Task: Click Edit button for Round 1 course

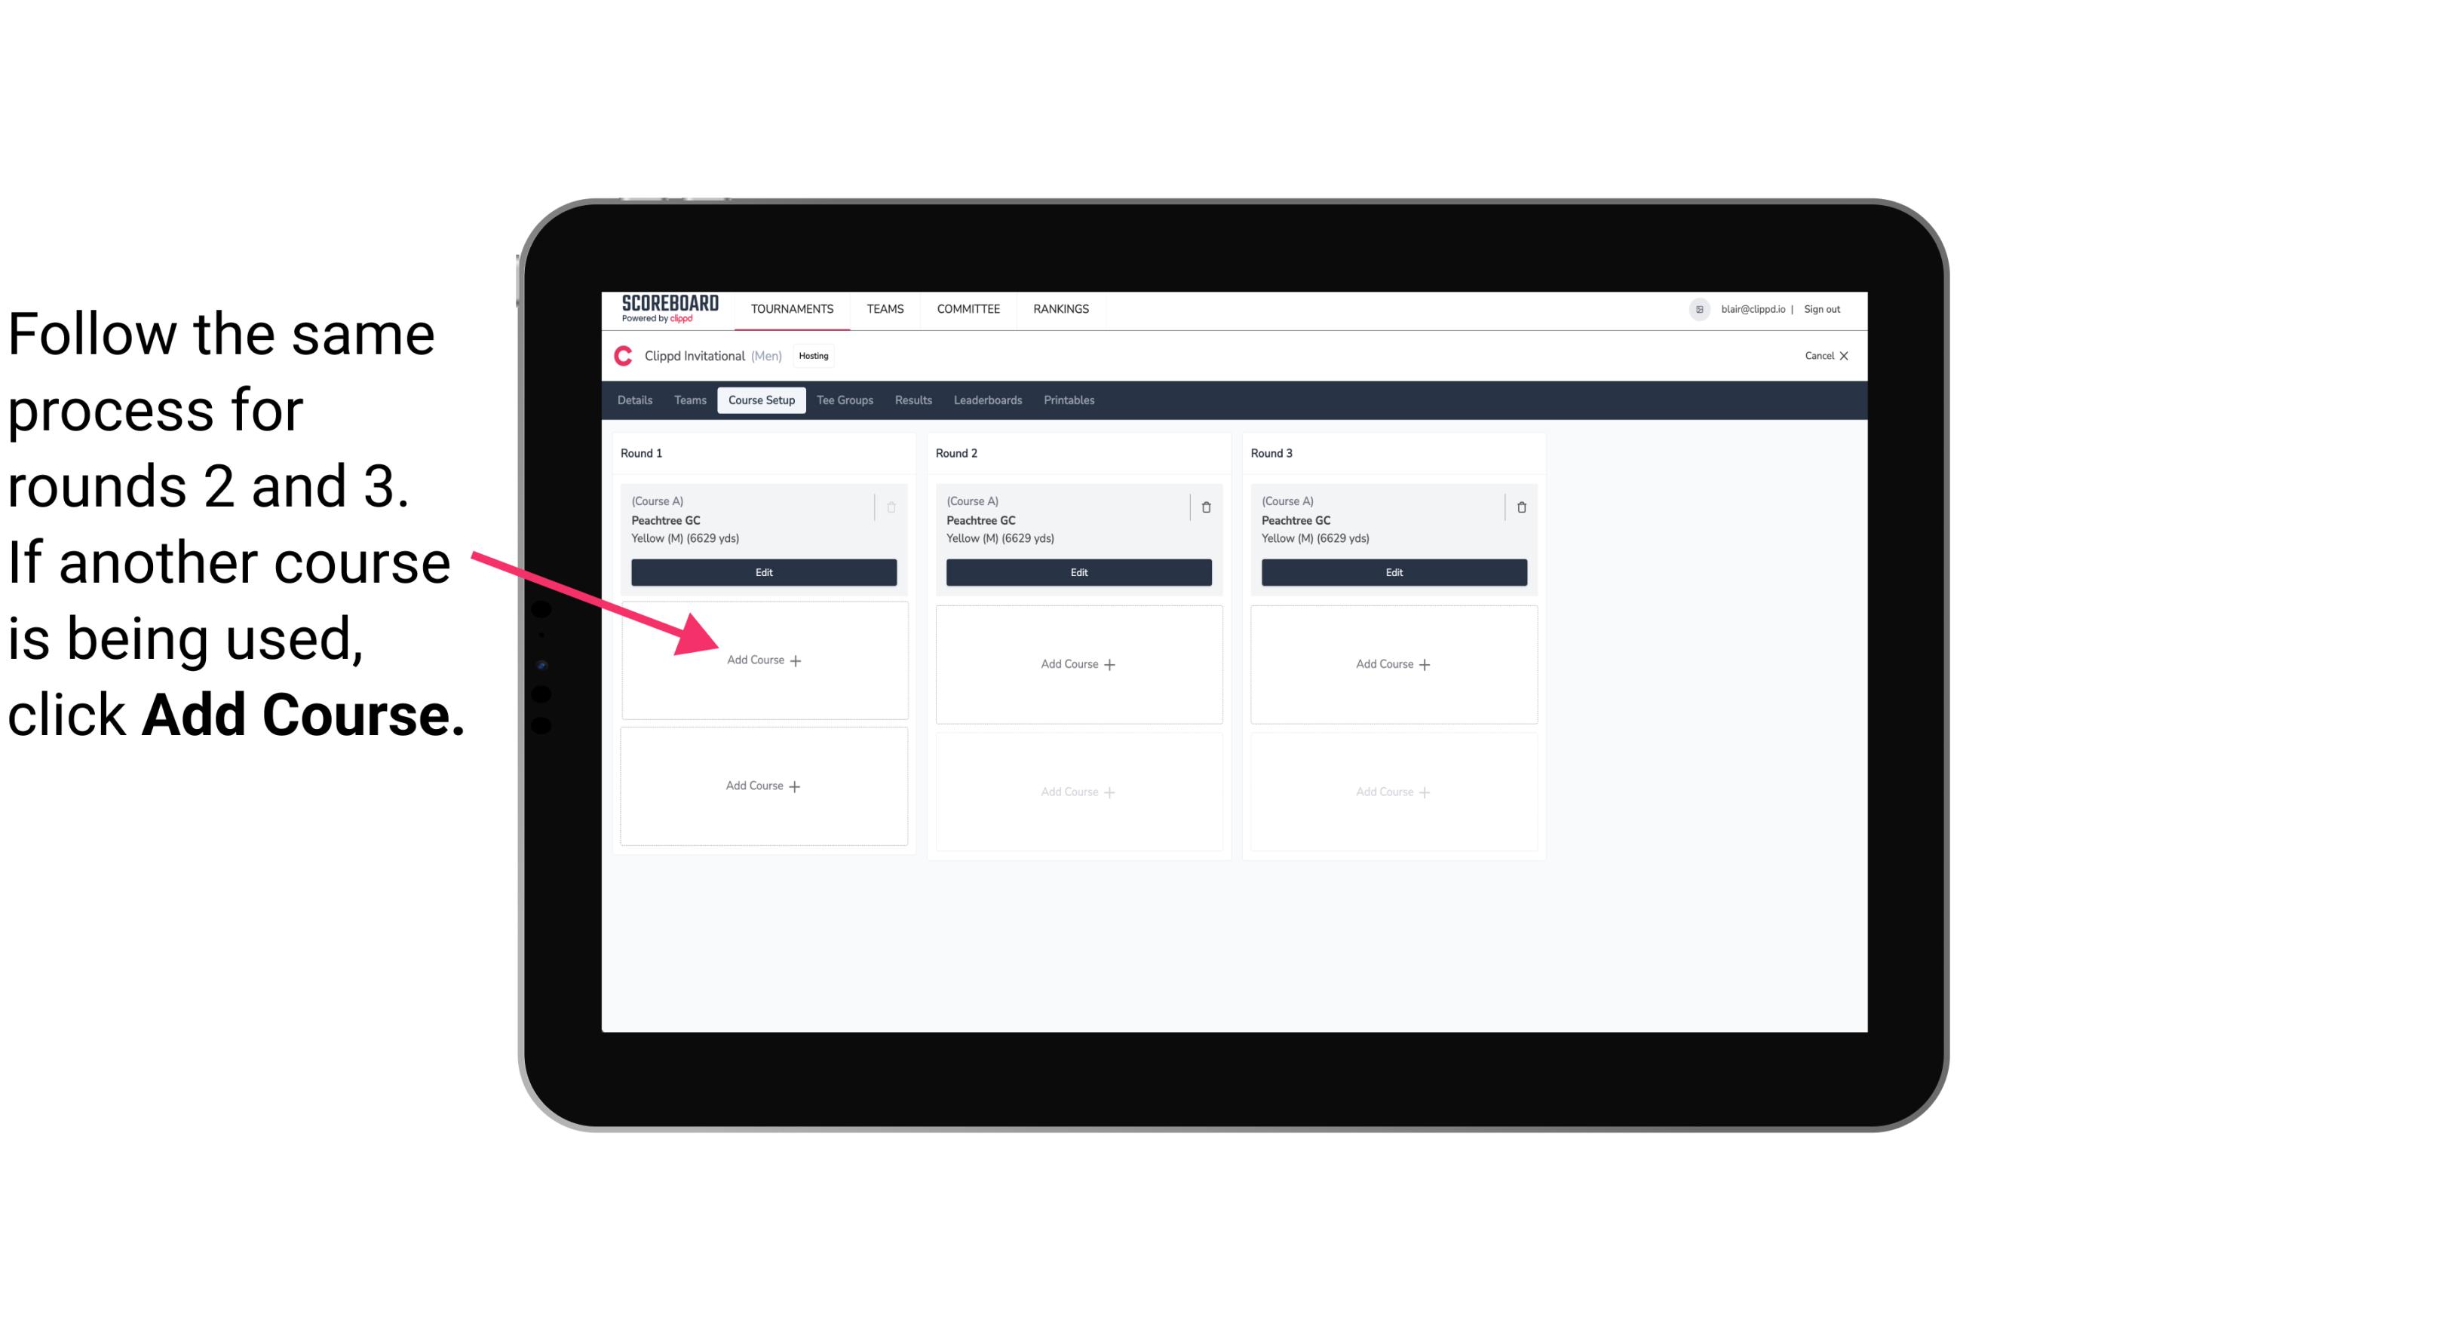Action: (x=762, y=572)
